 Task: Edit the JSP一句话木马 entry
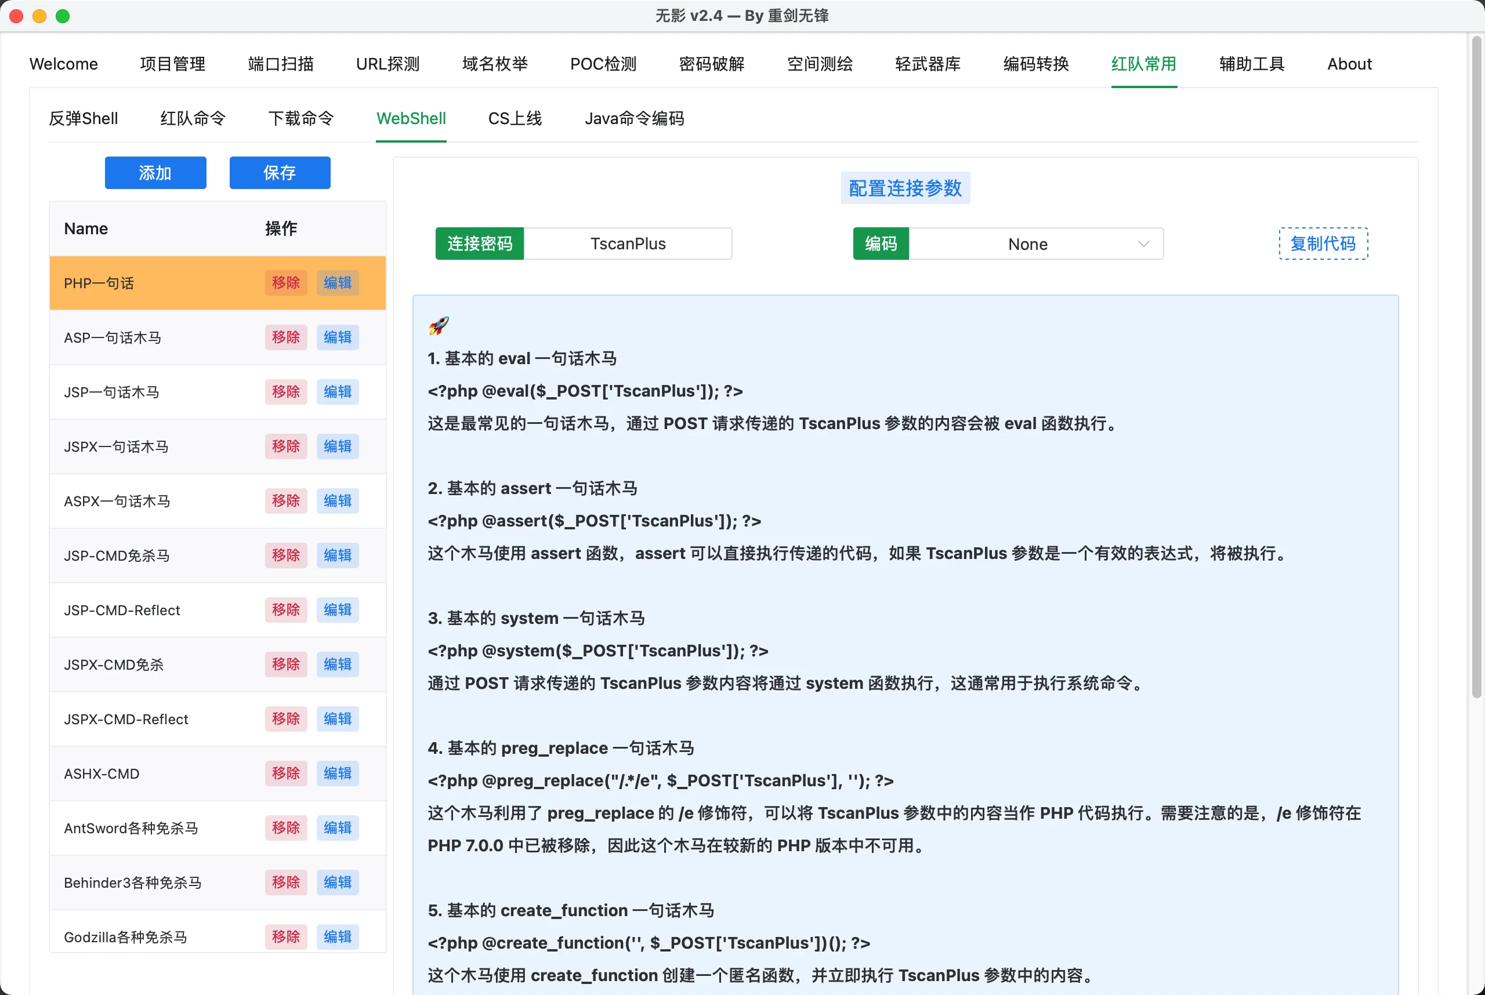(337, 391)
